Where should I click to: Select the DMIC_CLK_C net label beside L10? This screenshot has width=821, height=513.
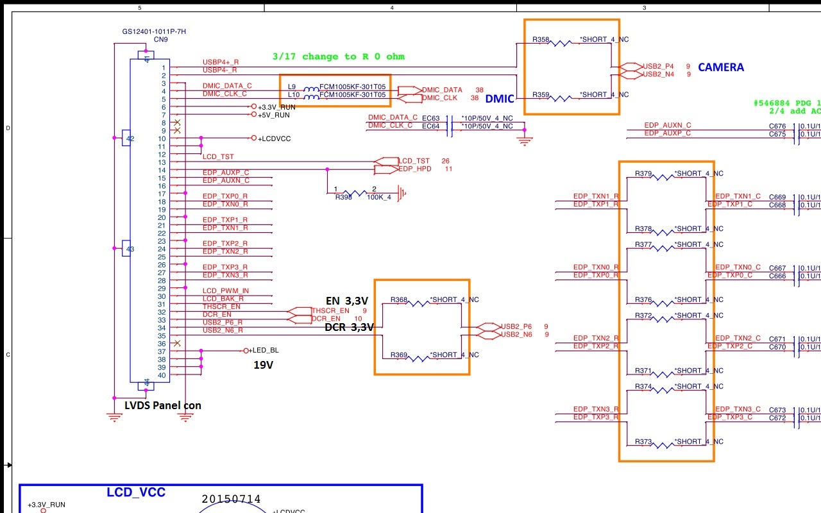(x=224, y=94)
